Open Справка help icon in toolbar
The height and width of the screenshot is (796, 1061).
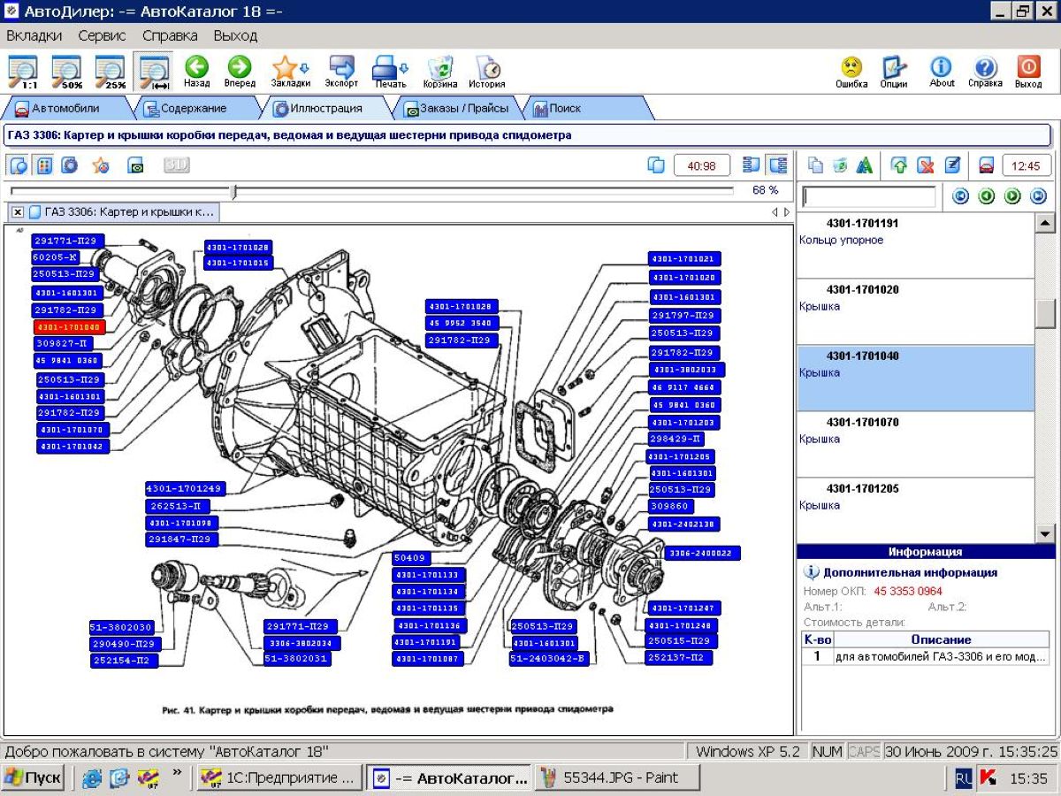coord(985,72)
